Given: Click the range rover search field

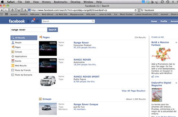Looking at the screenshot, I should tap(29, 30).
